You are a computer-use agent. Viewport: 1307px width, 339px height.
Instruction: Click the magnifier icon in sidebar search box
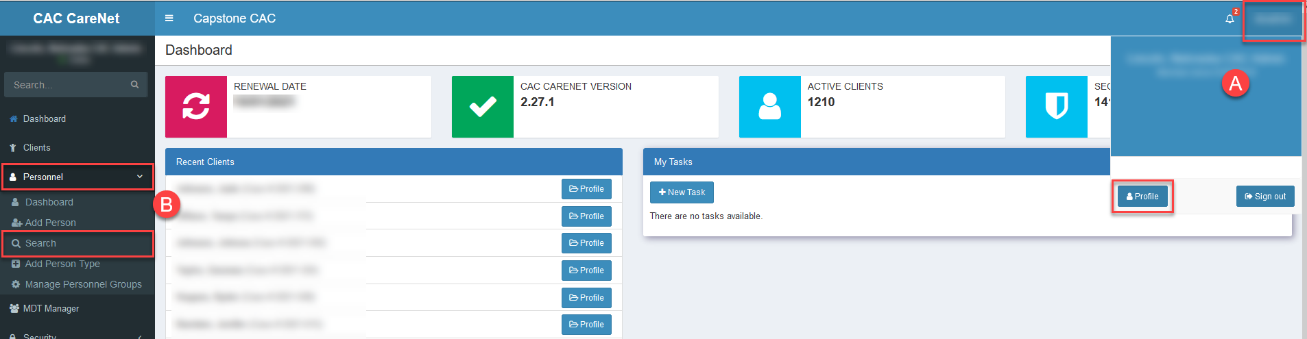134,85
